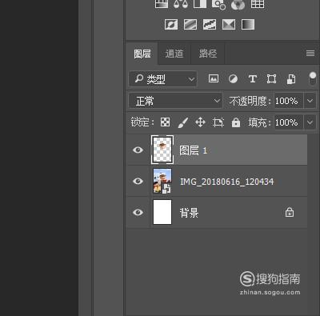320x316 pixels.
Task: Add a Selective Color adjustment layer
Action: click(x=229, y=25)
